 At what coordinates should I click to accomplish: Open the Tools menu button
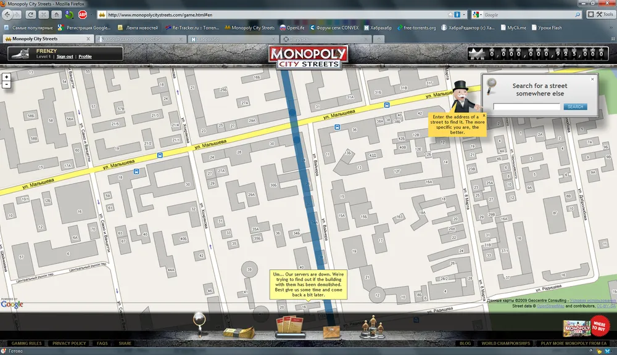[x=605, y=15]
